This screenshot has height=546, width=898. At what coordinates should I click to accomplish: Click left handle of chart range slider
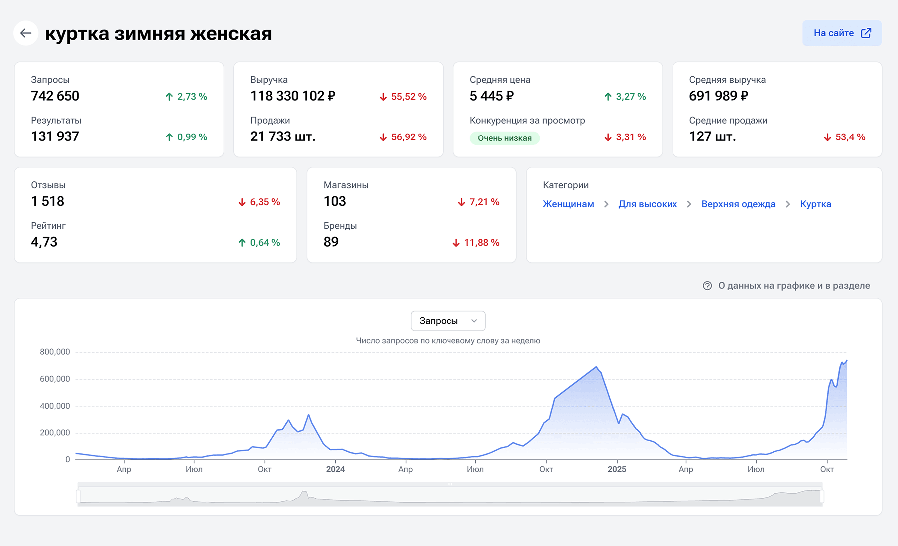(78, 496)
